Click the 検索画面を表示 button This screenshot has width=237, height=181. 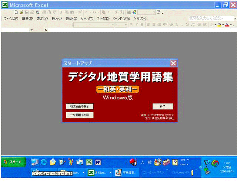point(80,106)
